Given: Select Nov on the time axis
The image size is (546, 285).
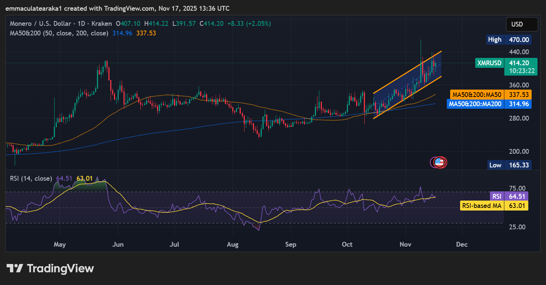Looking at the screenshot, I should pyautogui.click(x=405, y=244).
